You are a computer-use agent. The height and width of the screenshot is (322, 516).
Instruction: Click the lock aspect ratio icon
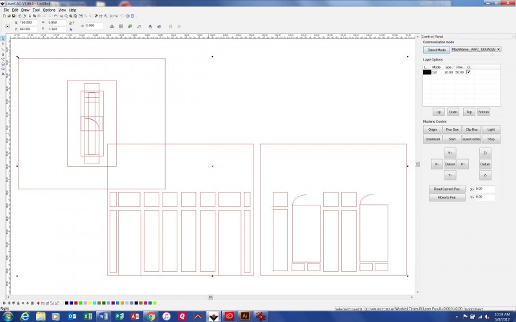71,23
